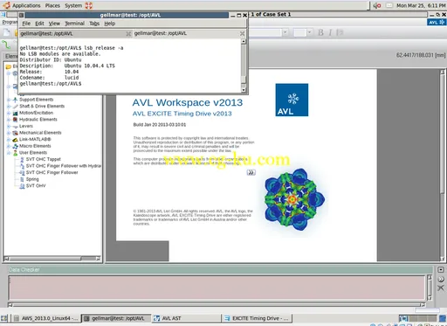Click the element tree horizontal scrollbar
447x326 pixels.
(52, 259)
